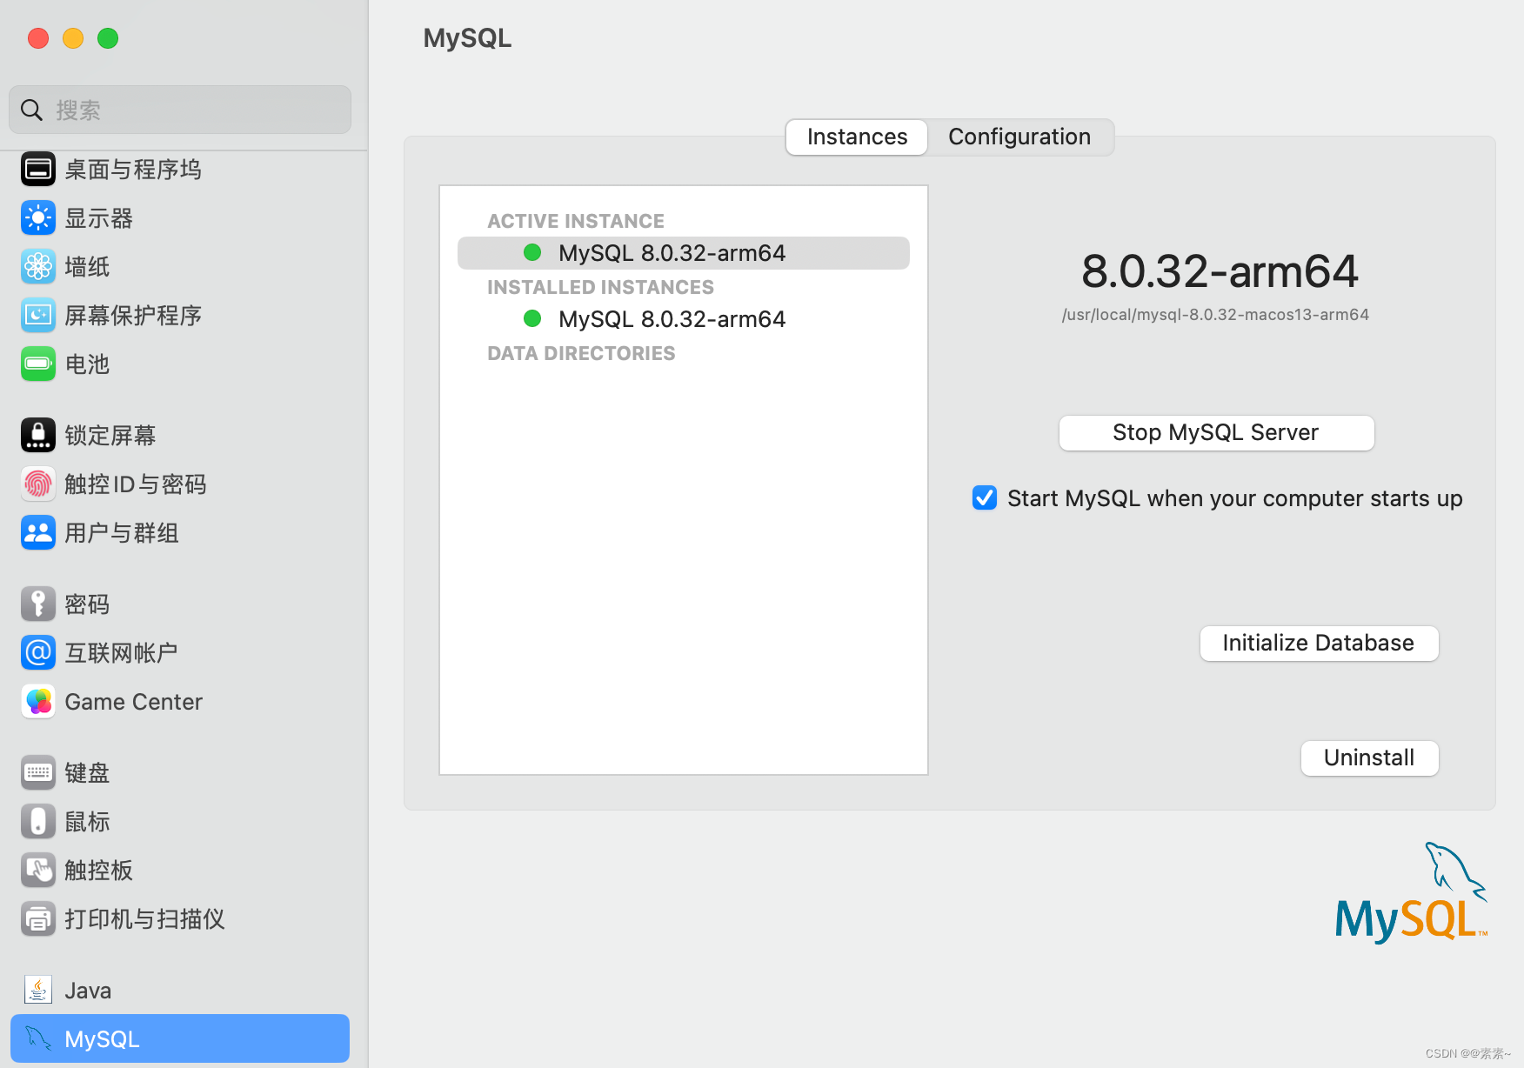Select installed instance MySQL 8.0.32-arm64 row
Image resolution: width=1524 pixels, height=1068 pixels.
[684, 319]
